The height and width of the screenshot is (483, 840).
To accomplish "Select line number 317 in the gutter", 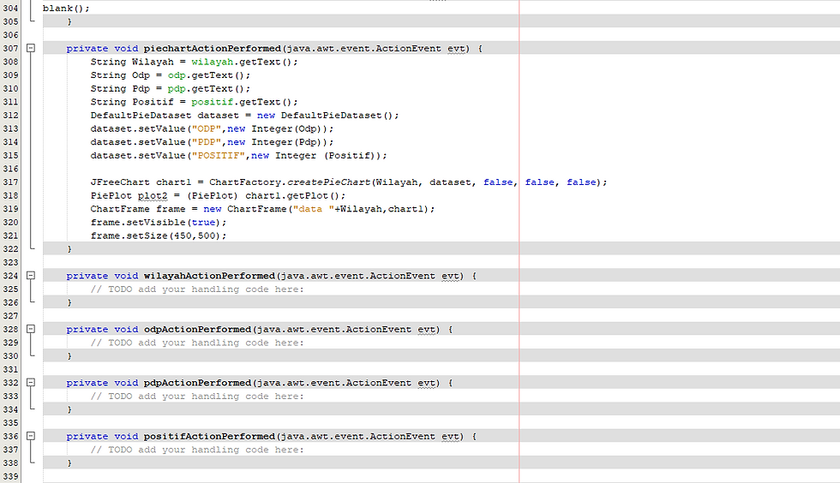I will (x=10, y=182).
